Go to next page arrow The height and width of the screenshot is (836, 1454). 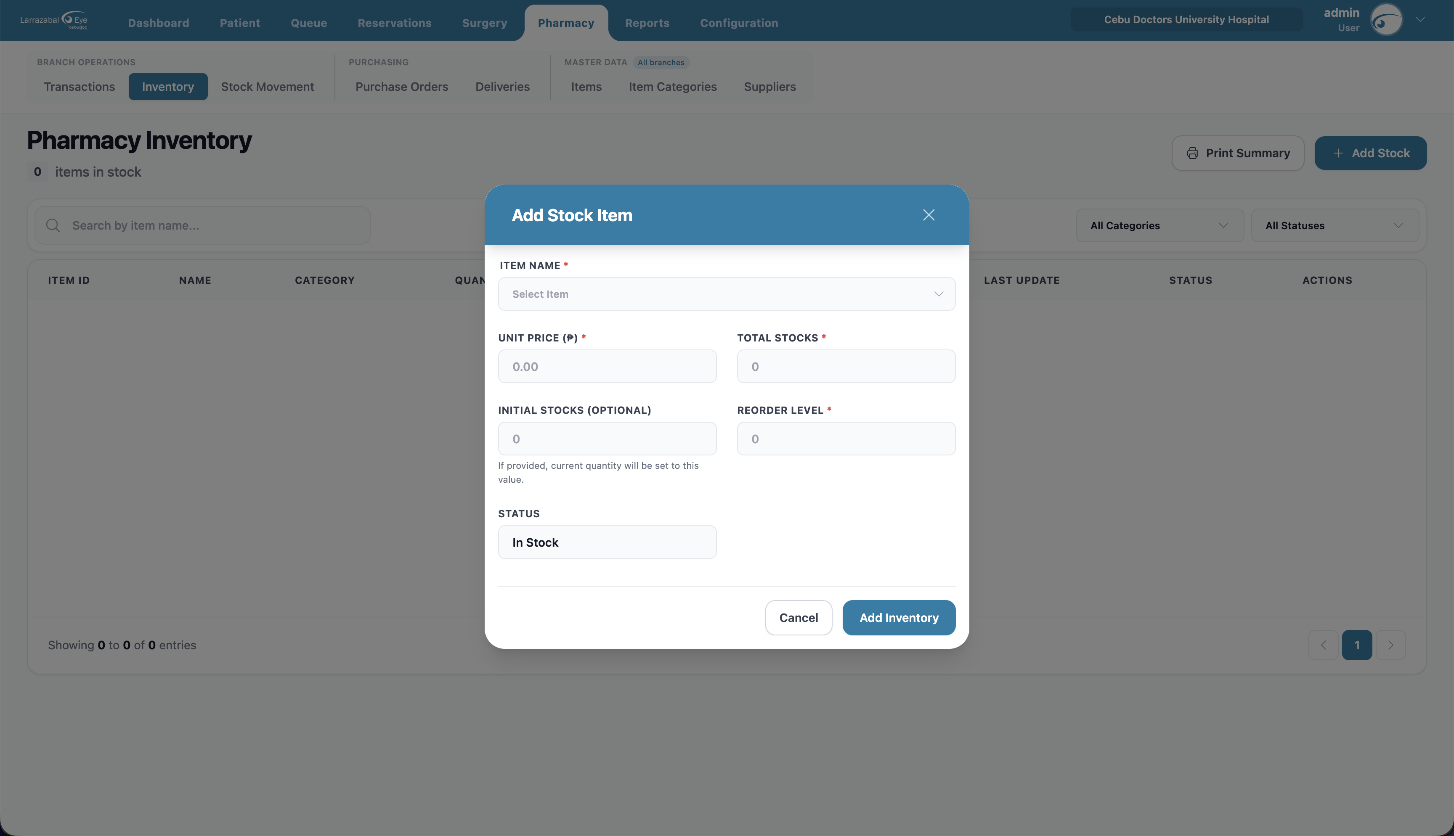(1390, 645)
